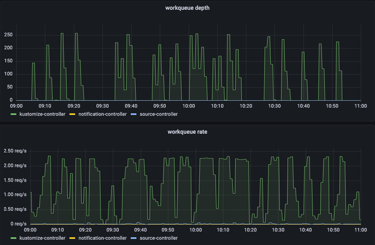The height and width of the screenshot is (245, 375).
Task: Click yellow notification-controller swatch in depth legend
Action: point(72,114)
